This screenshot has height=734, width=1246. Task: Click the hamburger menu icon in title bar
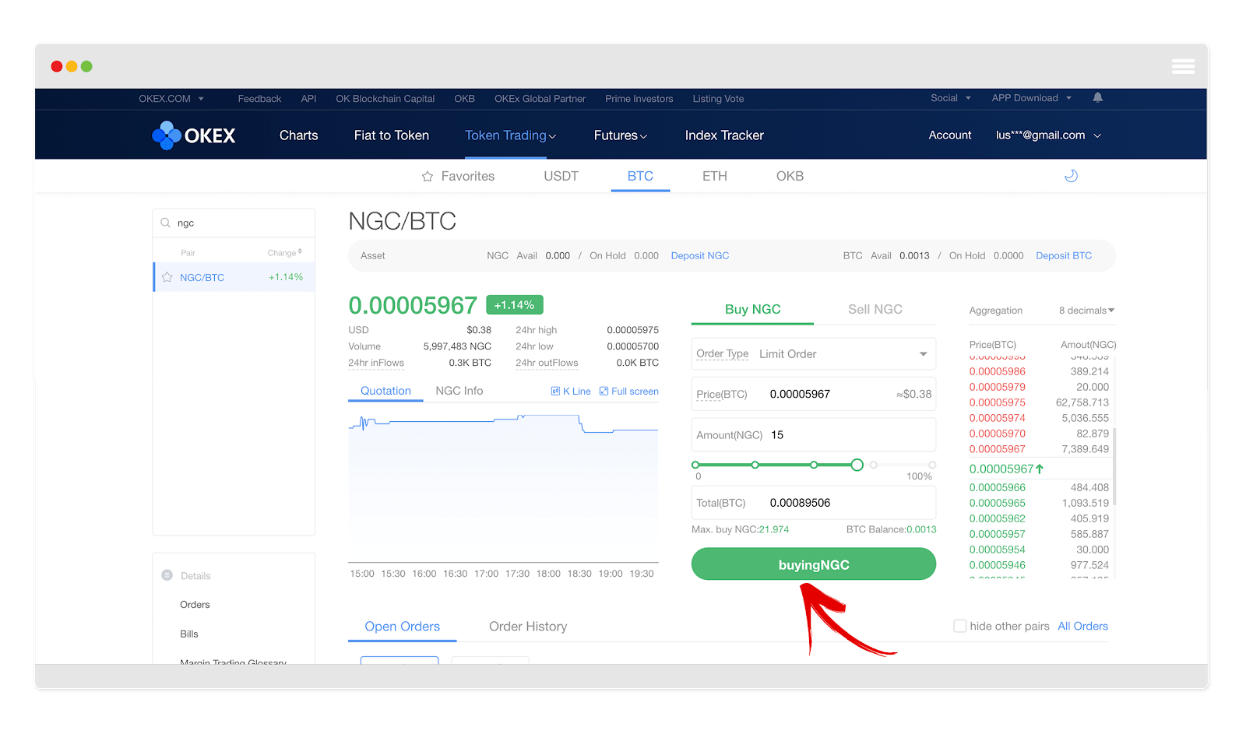(x=1183, y=66)
